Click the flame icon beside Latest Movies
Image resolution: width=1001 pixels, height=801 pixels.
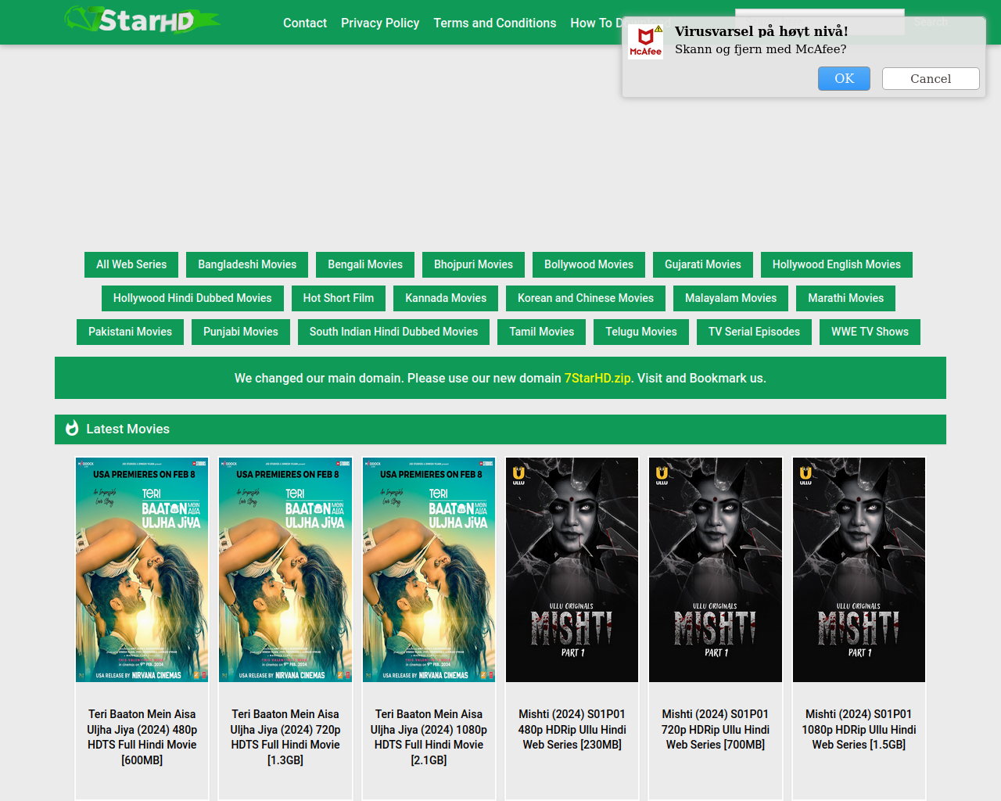click(72, 429)
